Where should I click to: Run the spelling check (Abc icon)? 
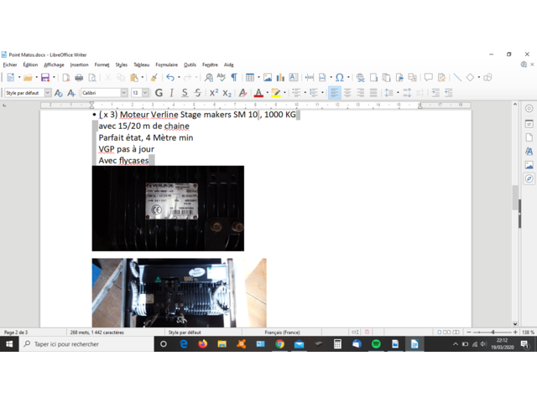[222, 78]
